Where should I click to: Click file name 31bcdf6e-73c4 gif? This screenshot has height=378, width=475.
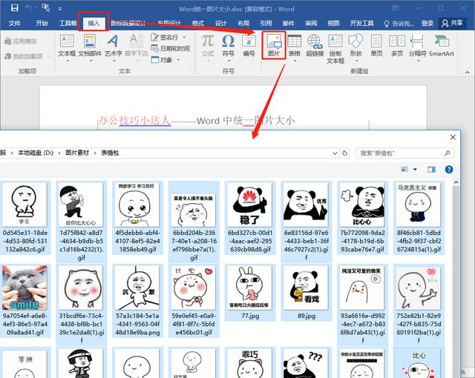click(82, 328)
